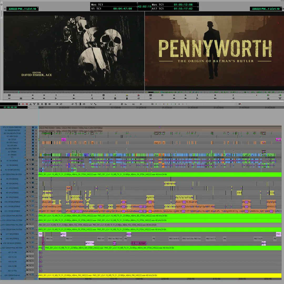The image size is (284, 284).
Task: Open source monitor clip name dropdown
Action: click(x=22, y=9)
